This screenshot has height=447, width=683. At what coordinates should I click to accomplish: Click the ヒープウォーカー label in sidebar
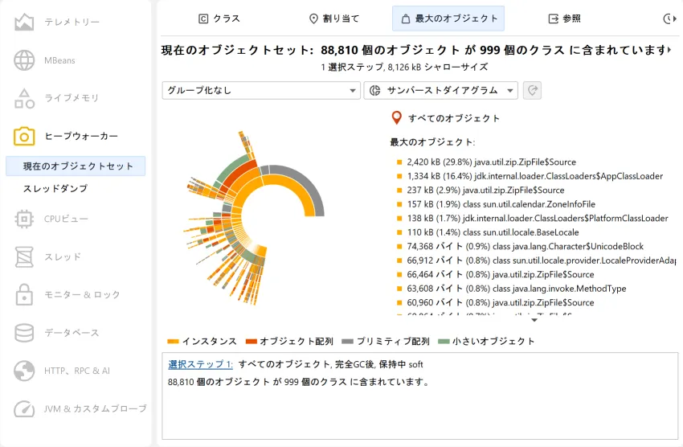(81, 137)
